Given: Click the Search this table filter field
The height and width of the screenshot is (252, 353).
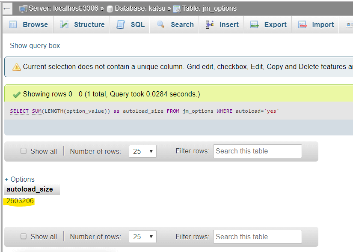Looking at the screenshot, I should [257, 151].
